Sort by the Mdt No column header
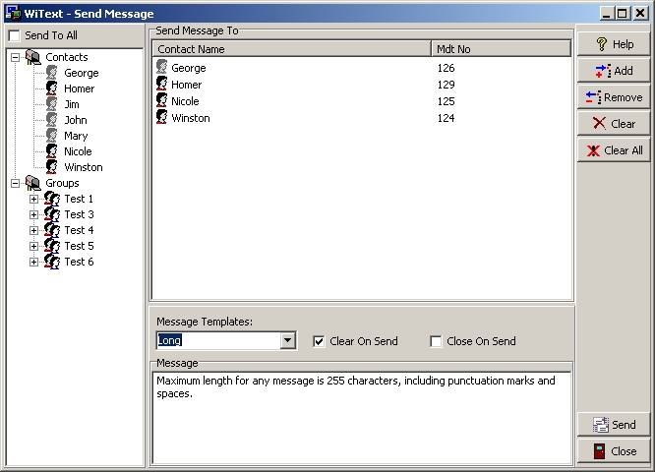The width and height of the screenshot is (655, 472). click(501, 49)
